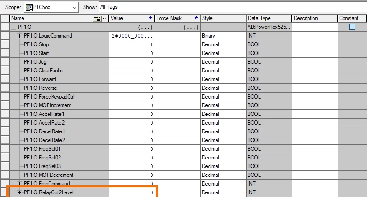Click the row selector beside PF1:O.Stop

5,44
